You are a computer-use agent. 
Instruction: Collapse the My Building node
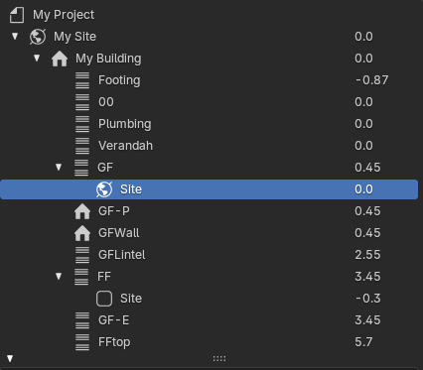click(37, 59)
